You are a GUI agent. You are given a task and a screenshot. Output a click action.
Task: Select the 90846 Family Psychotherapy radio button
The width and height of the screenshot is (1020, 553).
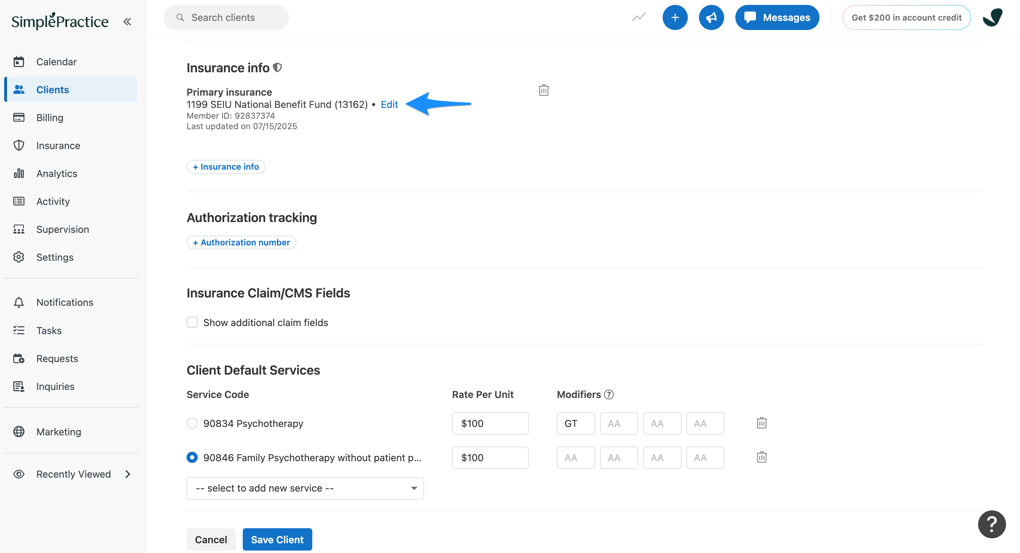pyautogui.click(x=192, y=457)
